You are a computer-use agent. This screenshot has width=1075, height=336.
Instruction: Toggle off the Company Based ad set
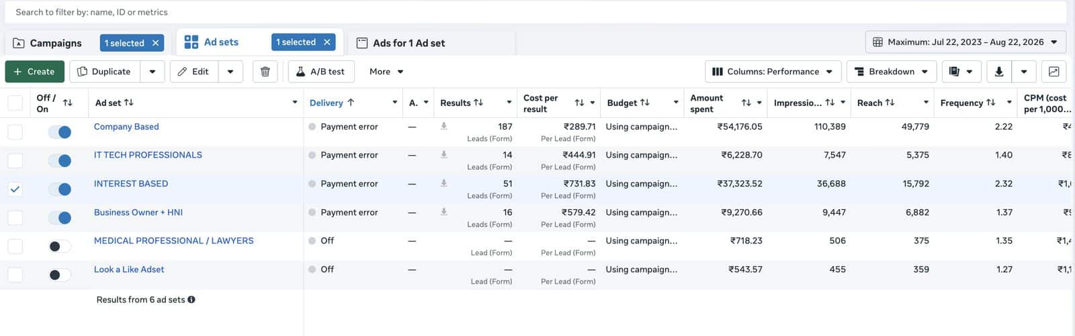[x=60, y=132]
